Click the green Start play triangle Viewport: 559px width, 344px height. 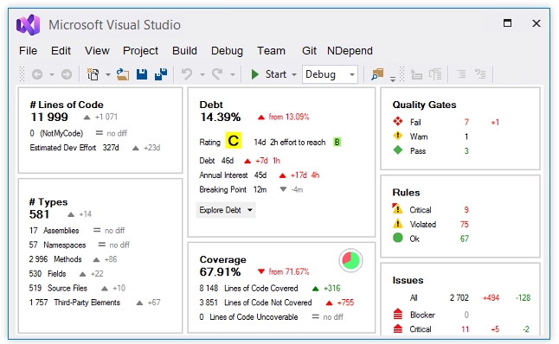(x=254, y=74)
